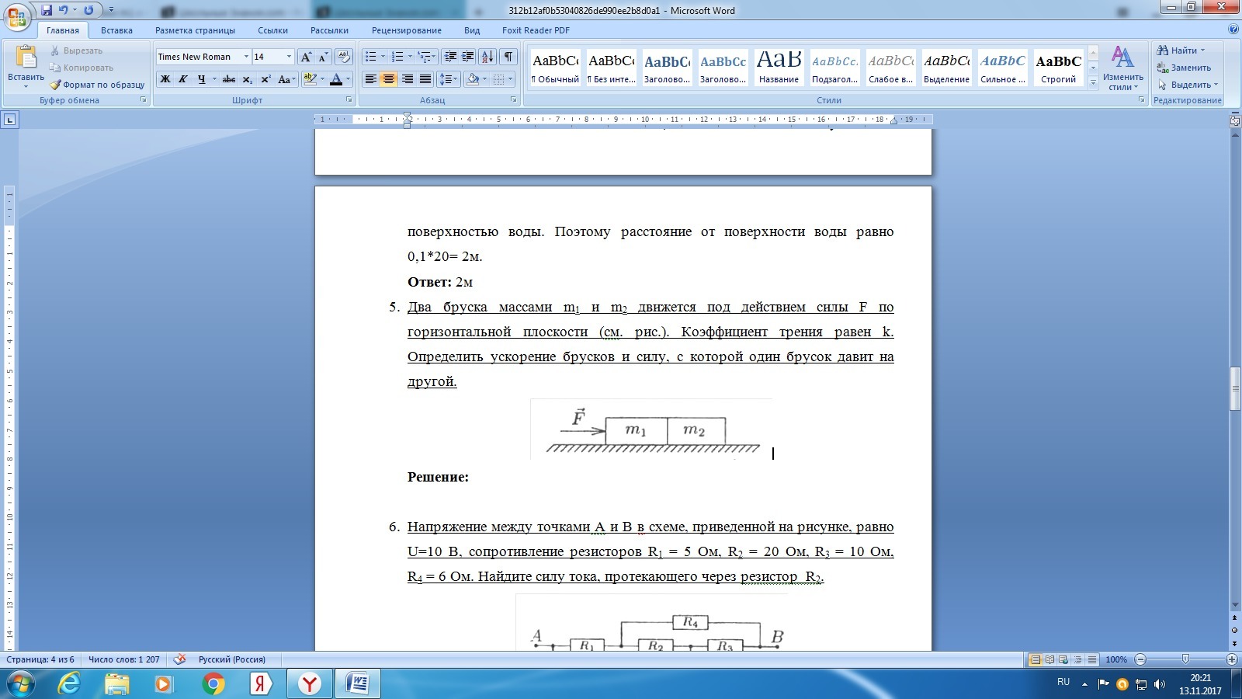Toggle strikethrough formatting
This screenshot has height=699, width=1242.
pyautogui.click(x=229, y=79)
